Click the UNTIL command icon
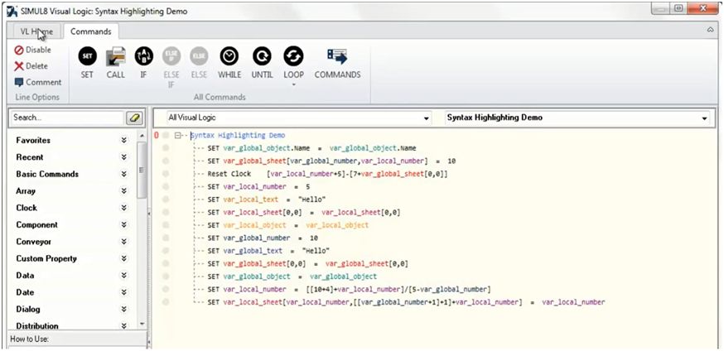This screenshot has height=351, width=724. point(262,56)
